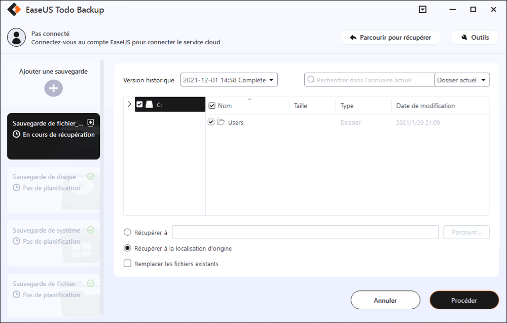Image resolution: width=507 pixels, height=323 pixels.
Task: Uncheck the Users folder checkbox
Action: click(211, 122)
